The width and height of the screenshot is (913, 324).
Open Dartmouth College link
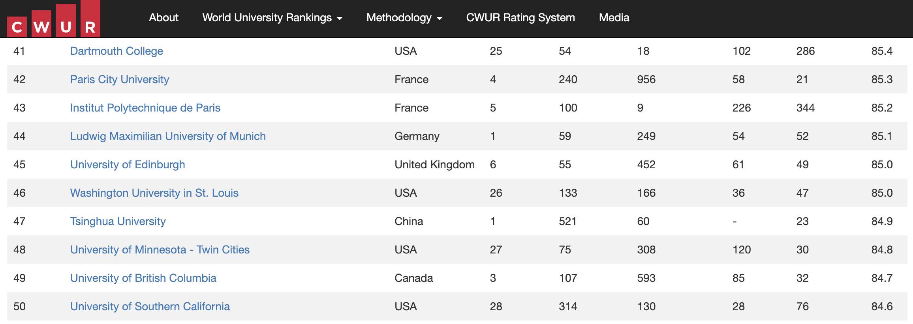[x=116, y=51]
